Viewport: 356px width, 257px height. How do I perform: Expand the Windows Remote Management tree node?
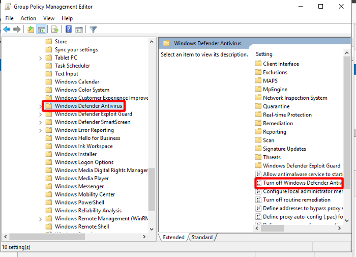point(40,219)
